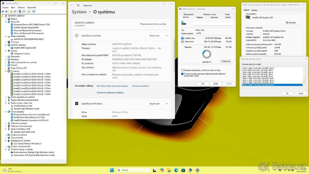Open Microsoft Edge from the taskbar

pyautogui.click(x=176, y=170)
